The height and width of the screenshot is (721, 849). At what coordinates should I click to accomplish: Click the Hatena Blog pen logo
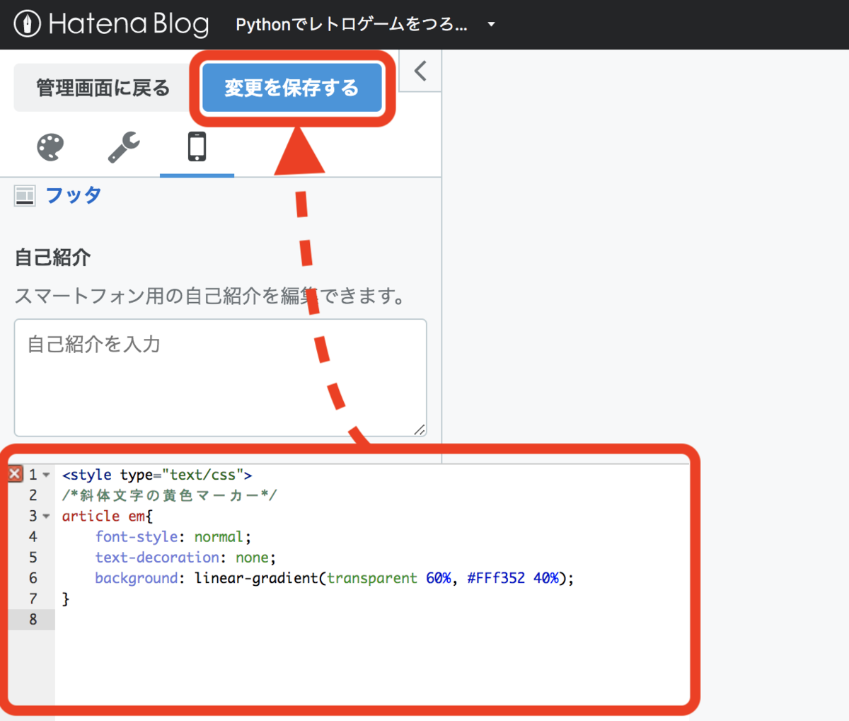click(26, 23)
